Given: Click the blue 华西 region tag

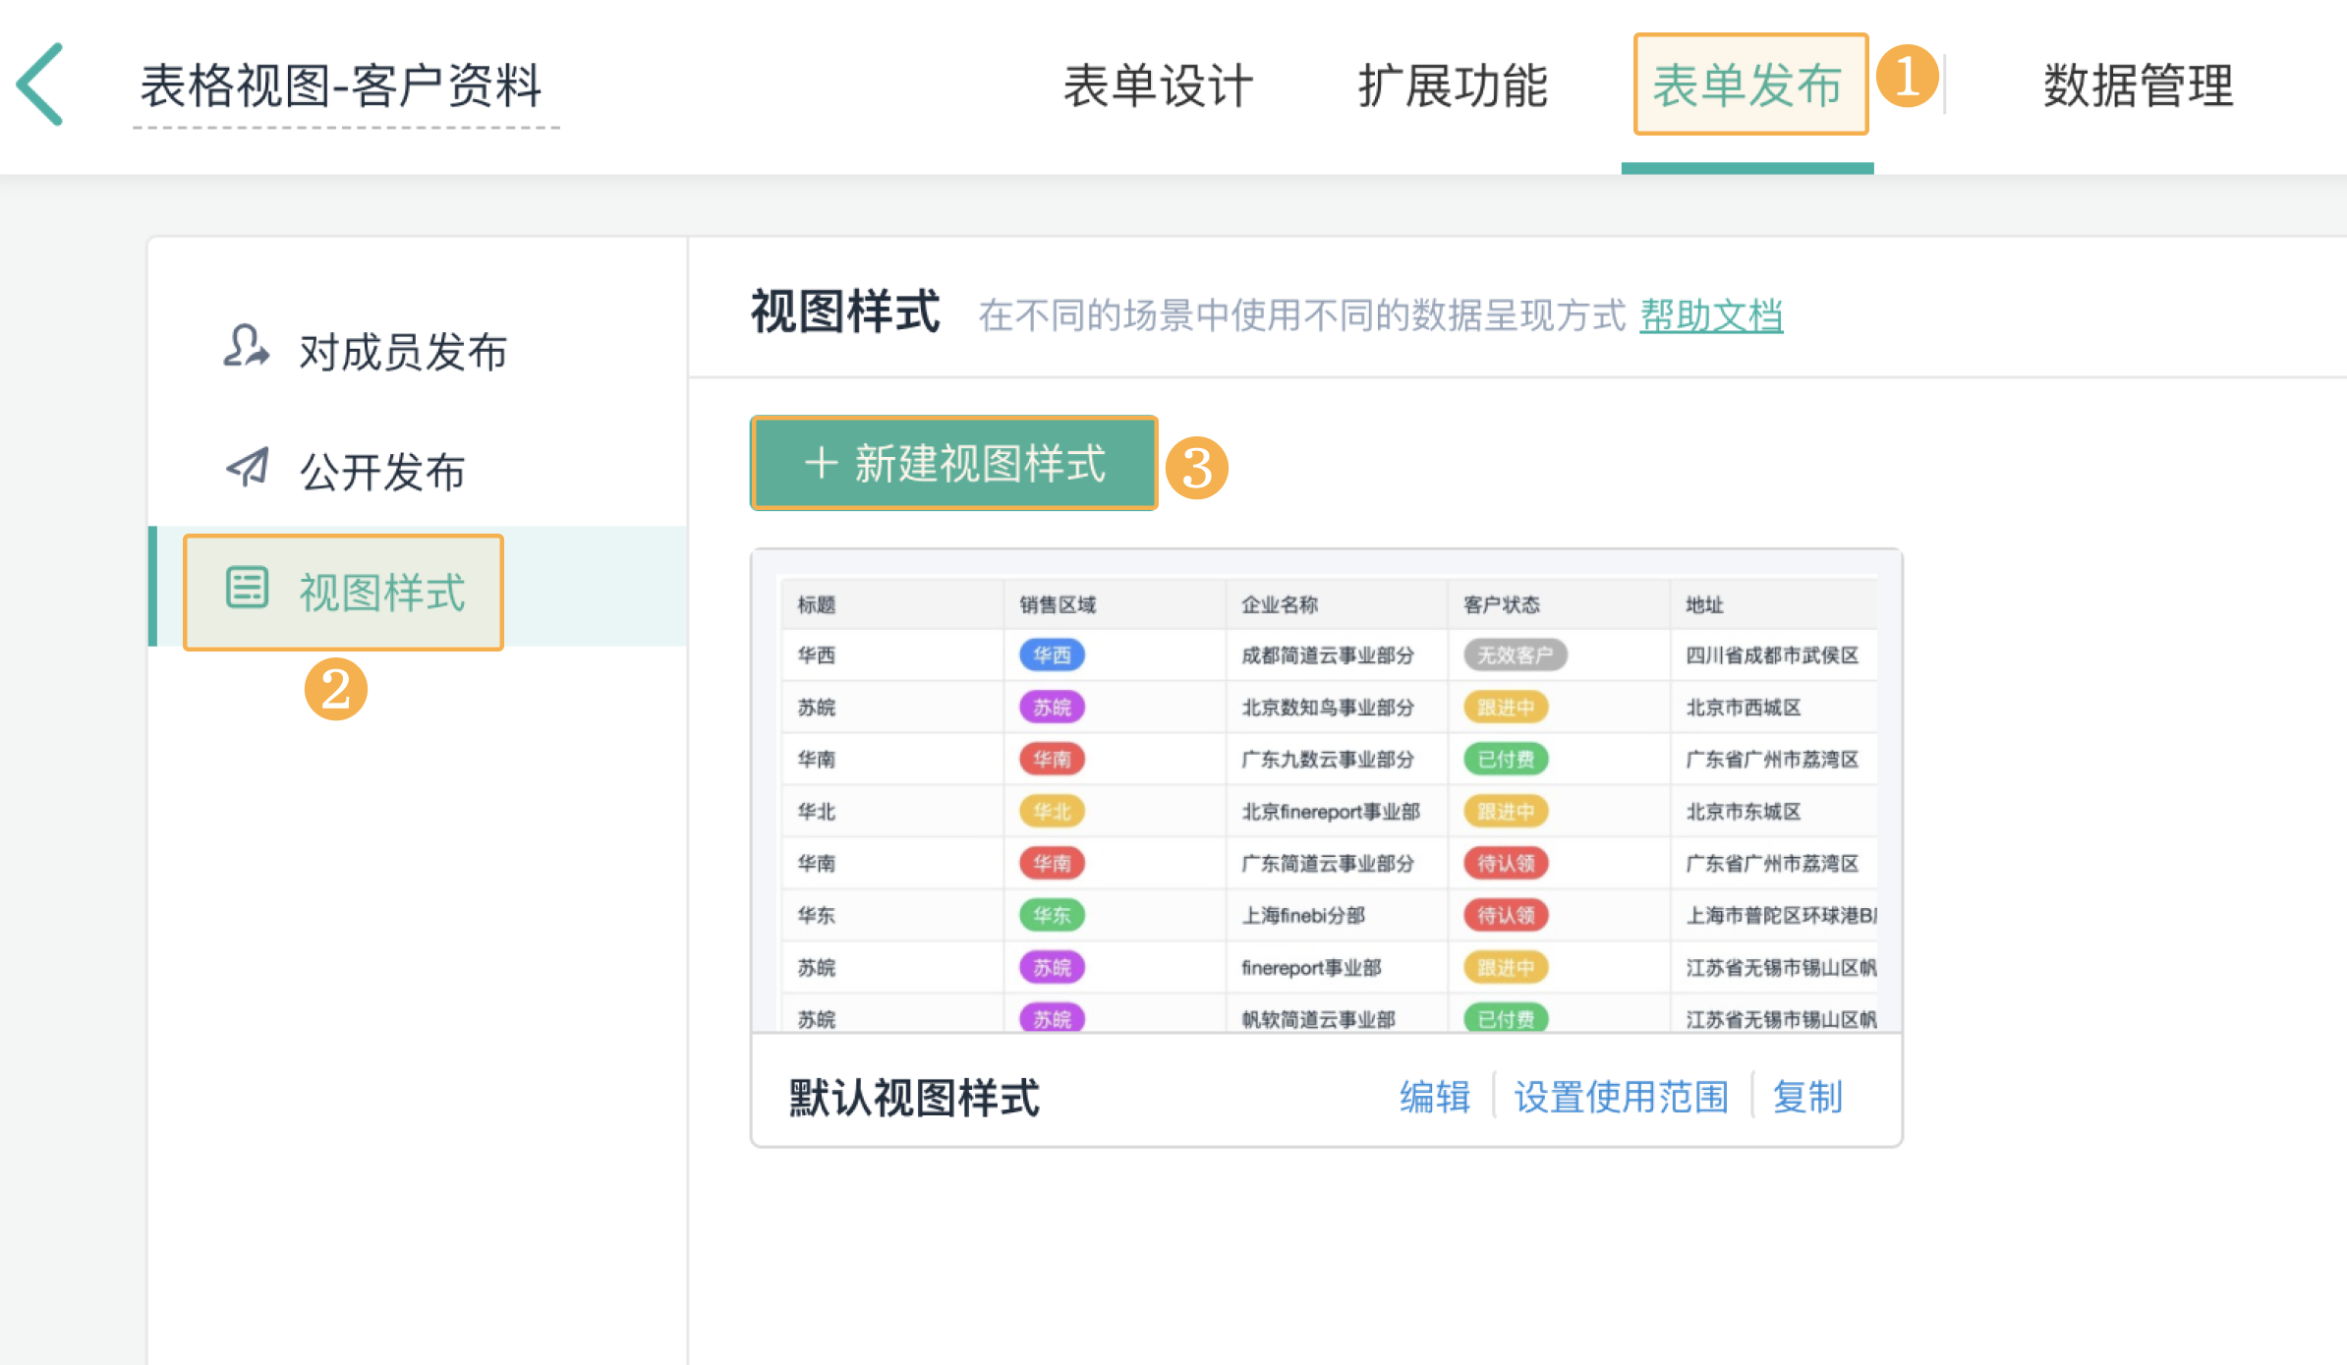Looking at the screenshot, I should [x=1052, y=654].
